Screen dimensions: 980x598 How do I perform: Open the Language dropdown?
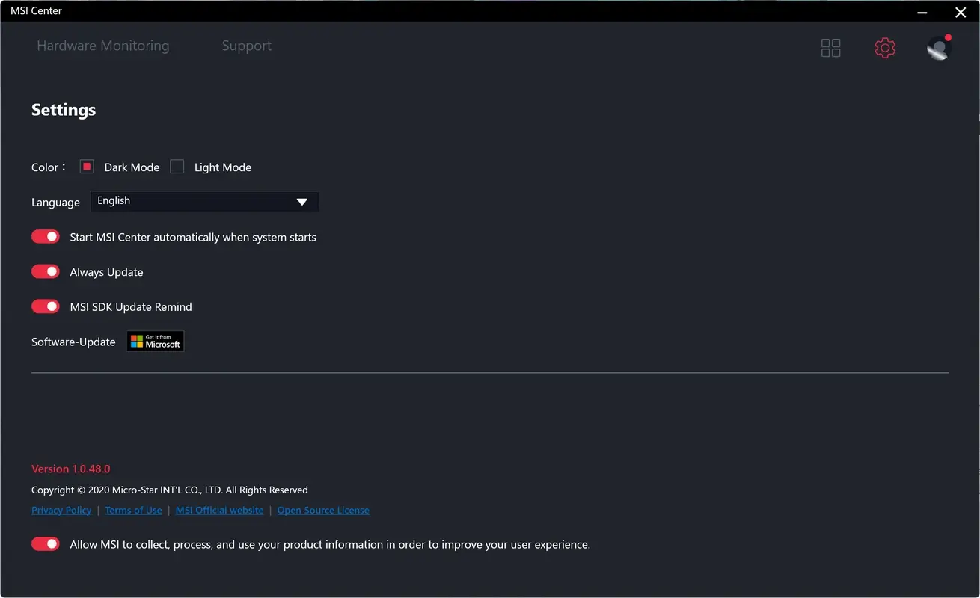(x=204, y=201)
